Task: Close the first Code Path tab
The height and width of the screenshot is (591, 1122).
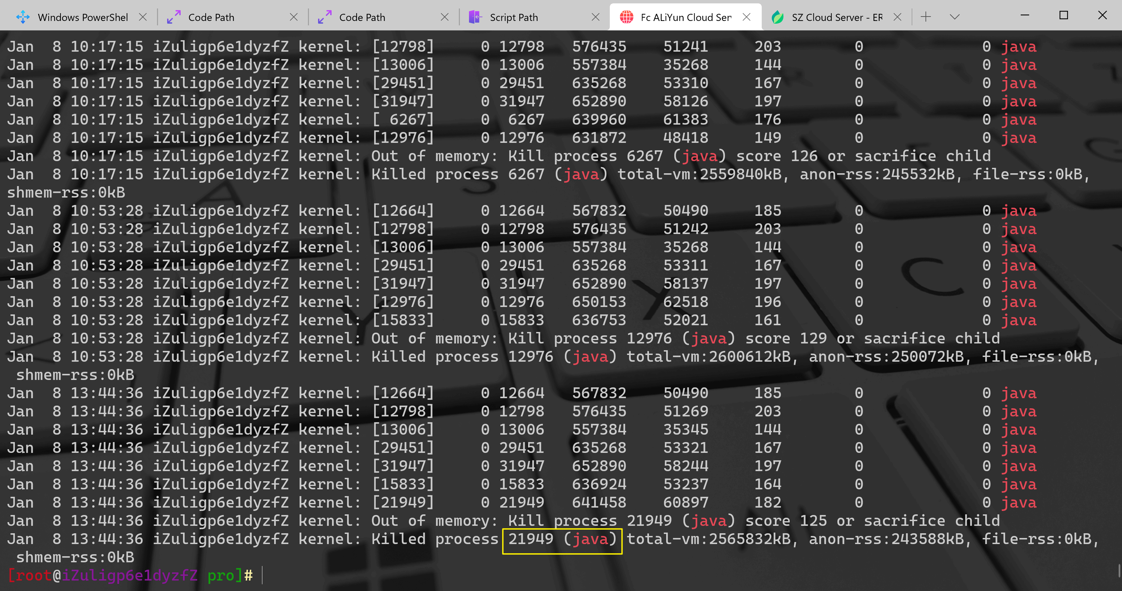Action: tap(293, 17)
